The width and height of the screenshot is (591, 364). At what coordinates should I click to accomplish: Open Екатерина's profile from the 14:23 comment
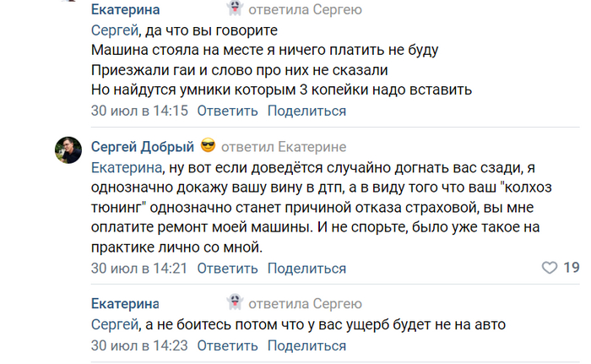coord(124,303)
